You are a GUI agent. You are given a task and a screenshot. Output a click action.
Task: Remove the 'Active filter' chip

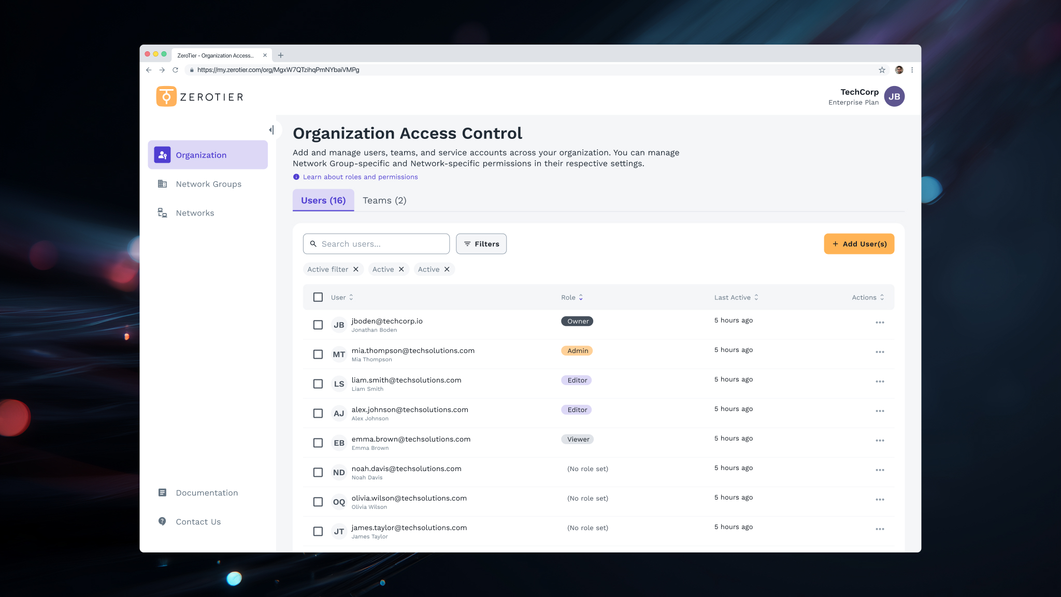click(x=356, y=269)
